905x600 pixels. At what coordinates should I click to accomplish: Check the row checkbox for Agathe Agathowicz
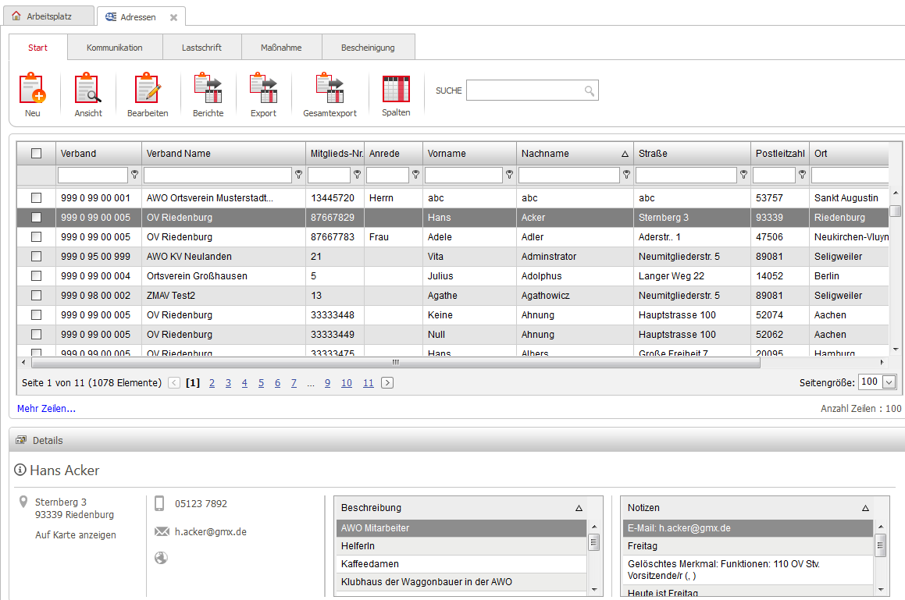[37, 296]
